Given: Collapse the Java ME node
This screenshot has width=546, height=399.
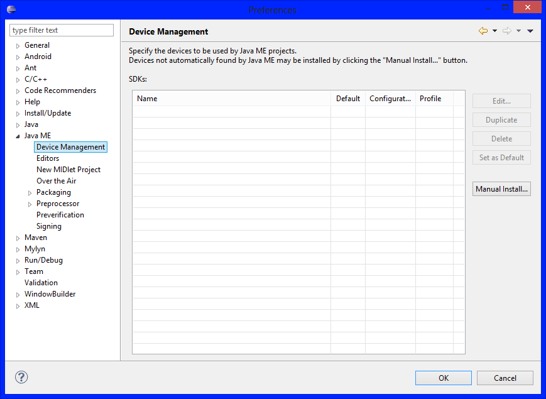Looking at the screenshot, I should (18, 135).
